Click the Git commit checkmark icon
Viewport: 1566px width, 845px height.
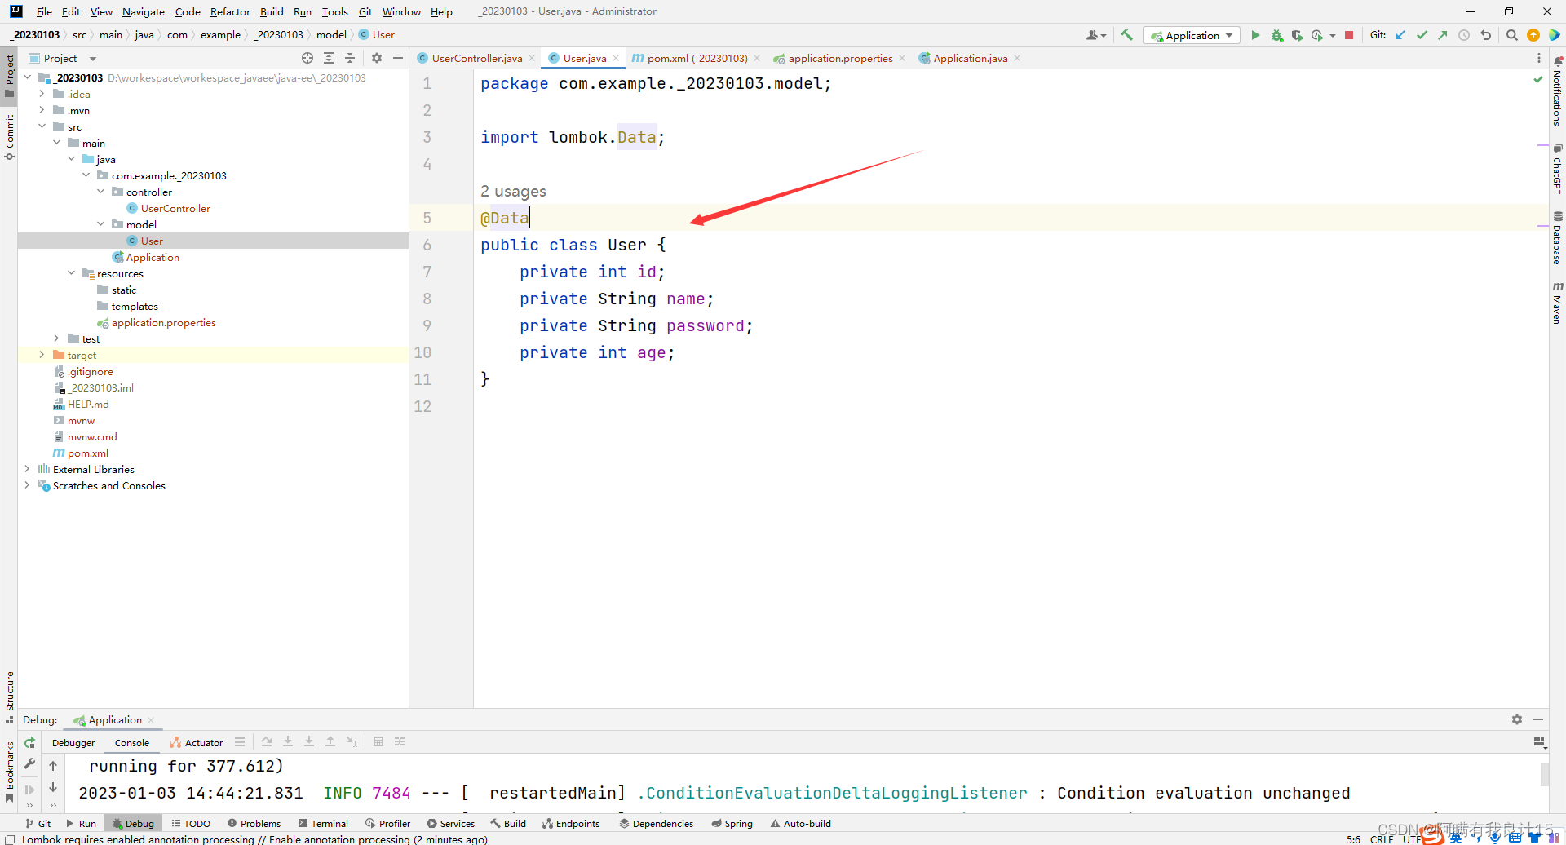tap(1422, 35)
